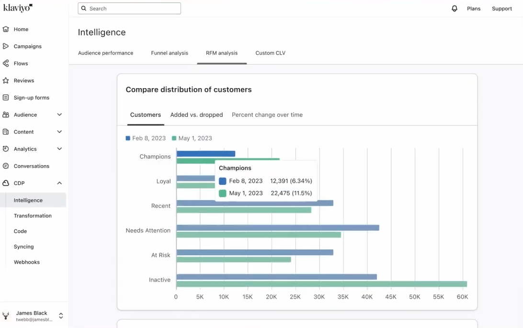The image size is (523, 328).
Task: Open the Support page
Action: [501, 8]
